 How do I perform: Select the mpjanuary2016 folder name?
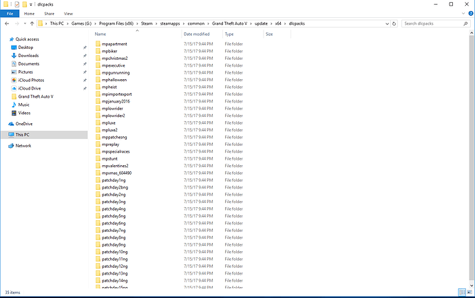[x=116, y=101]
